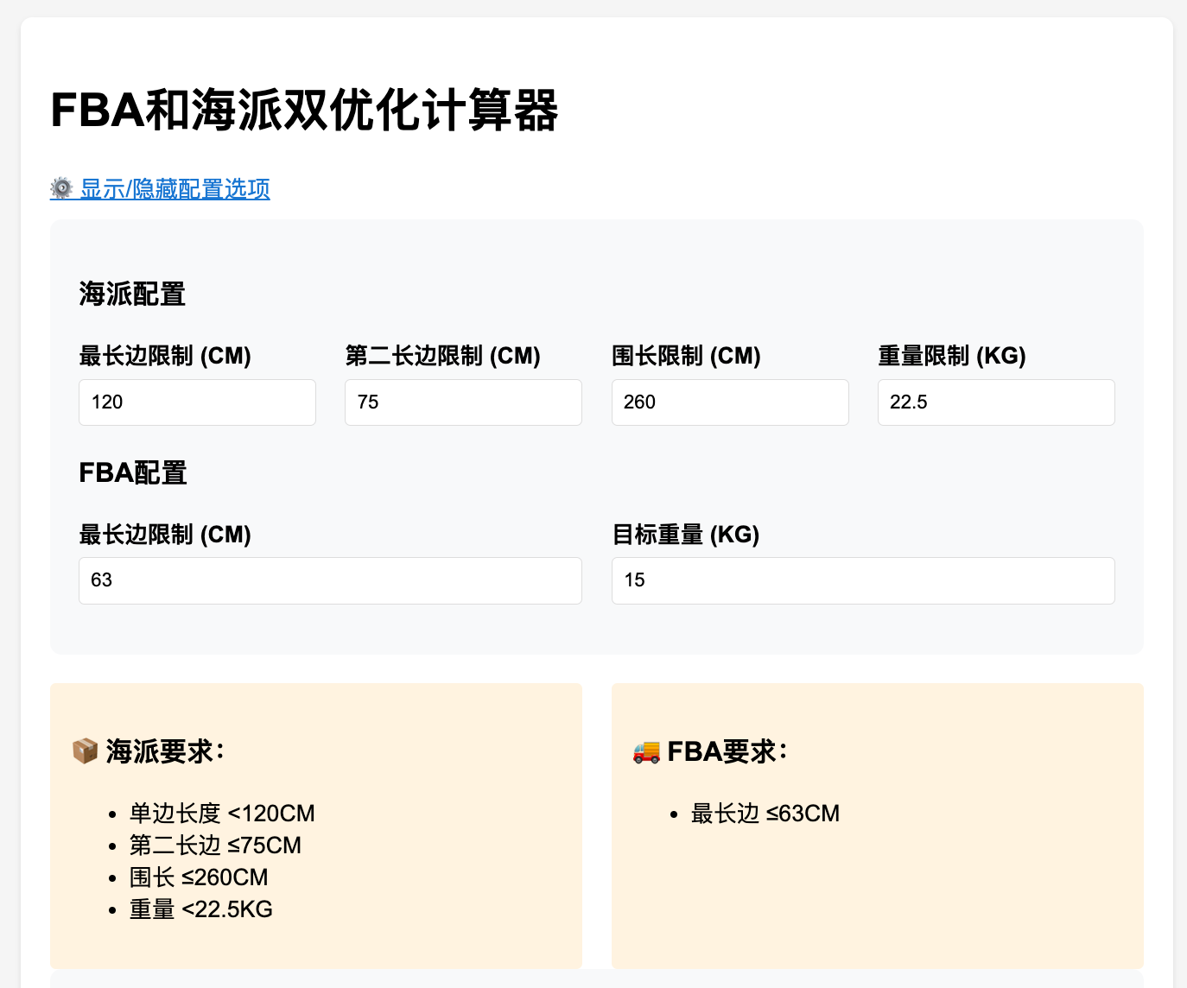The width and height of the screenshot is (1187, 988).
Task: Click the gear icon beside the config toggle link
Action: (61, 188)
